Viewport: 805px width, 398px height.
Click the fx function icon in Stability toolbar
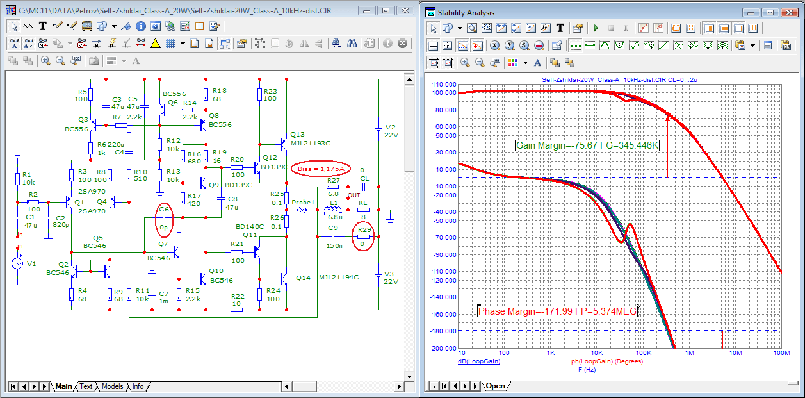point(546,28)
